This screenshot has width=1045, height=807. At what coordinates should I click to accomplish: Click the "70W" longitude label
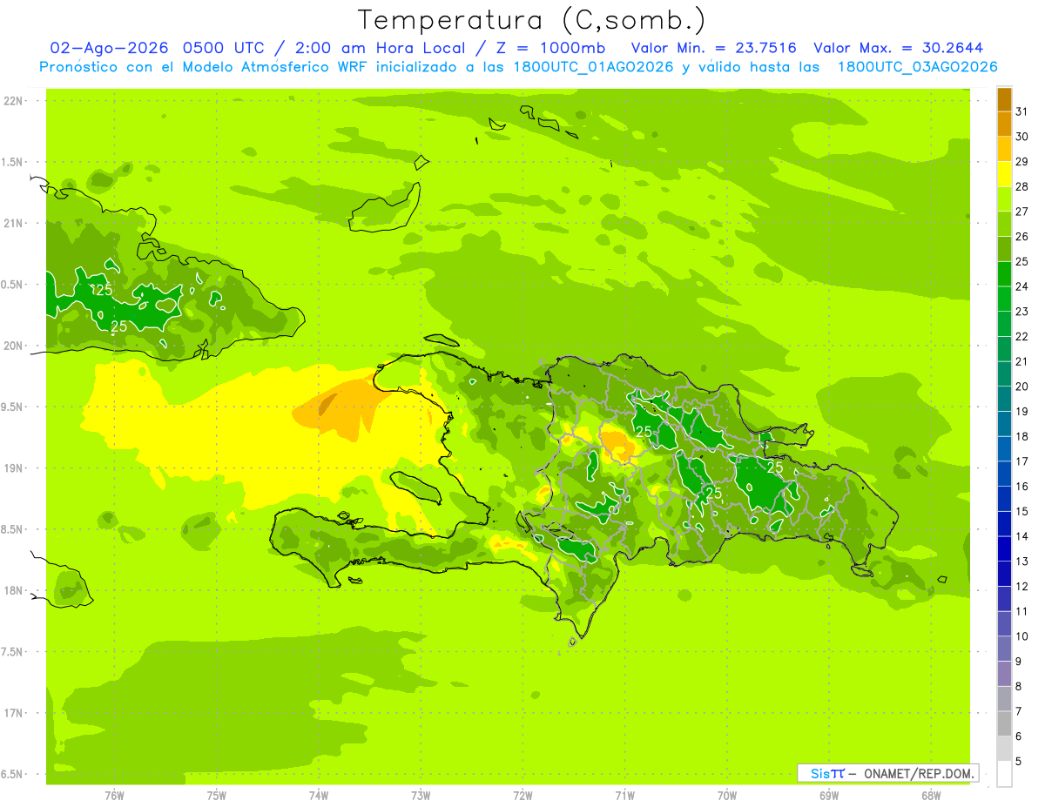[727, 795]
